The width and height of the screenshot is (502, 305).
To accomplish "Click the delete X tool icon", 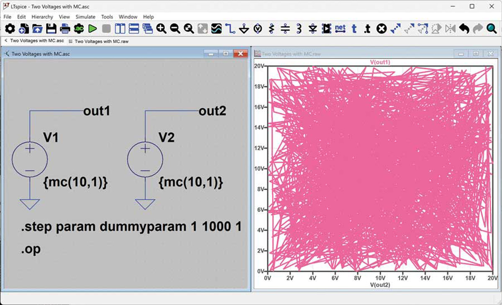I will [x=381, y=28].
